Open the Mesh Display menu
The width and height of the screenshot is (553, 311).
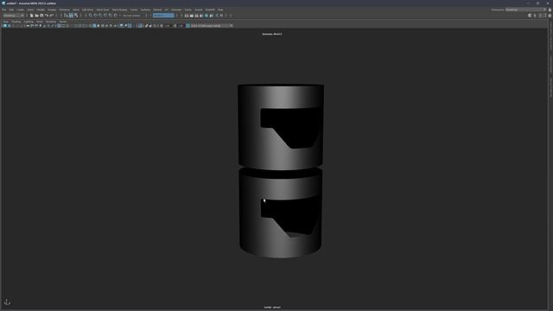119,10
